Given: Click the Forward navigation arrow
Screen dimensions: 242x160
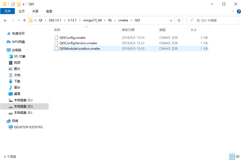Looking at the screenshot, I should pos(13,20).
